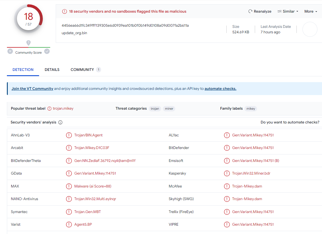Expand the More dropdown menu
Viewport: 322px width, 234px height.
pyautogui.click(x=311, y=11)
